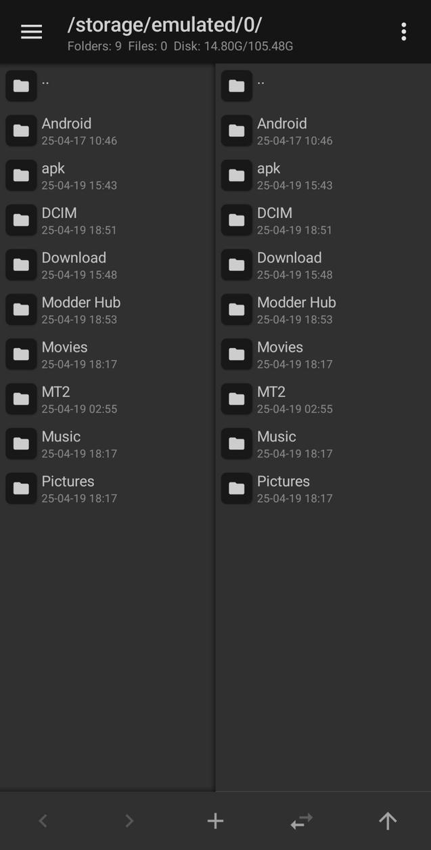
Task: Open the overflow menu with three dots
Action: 403,31
